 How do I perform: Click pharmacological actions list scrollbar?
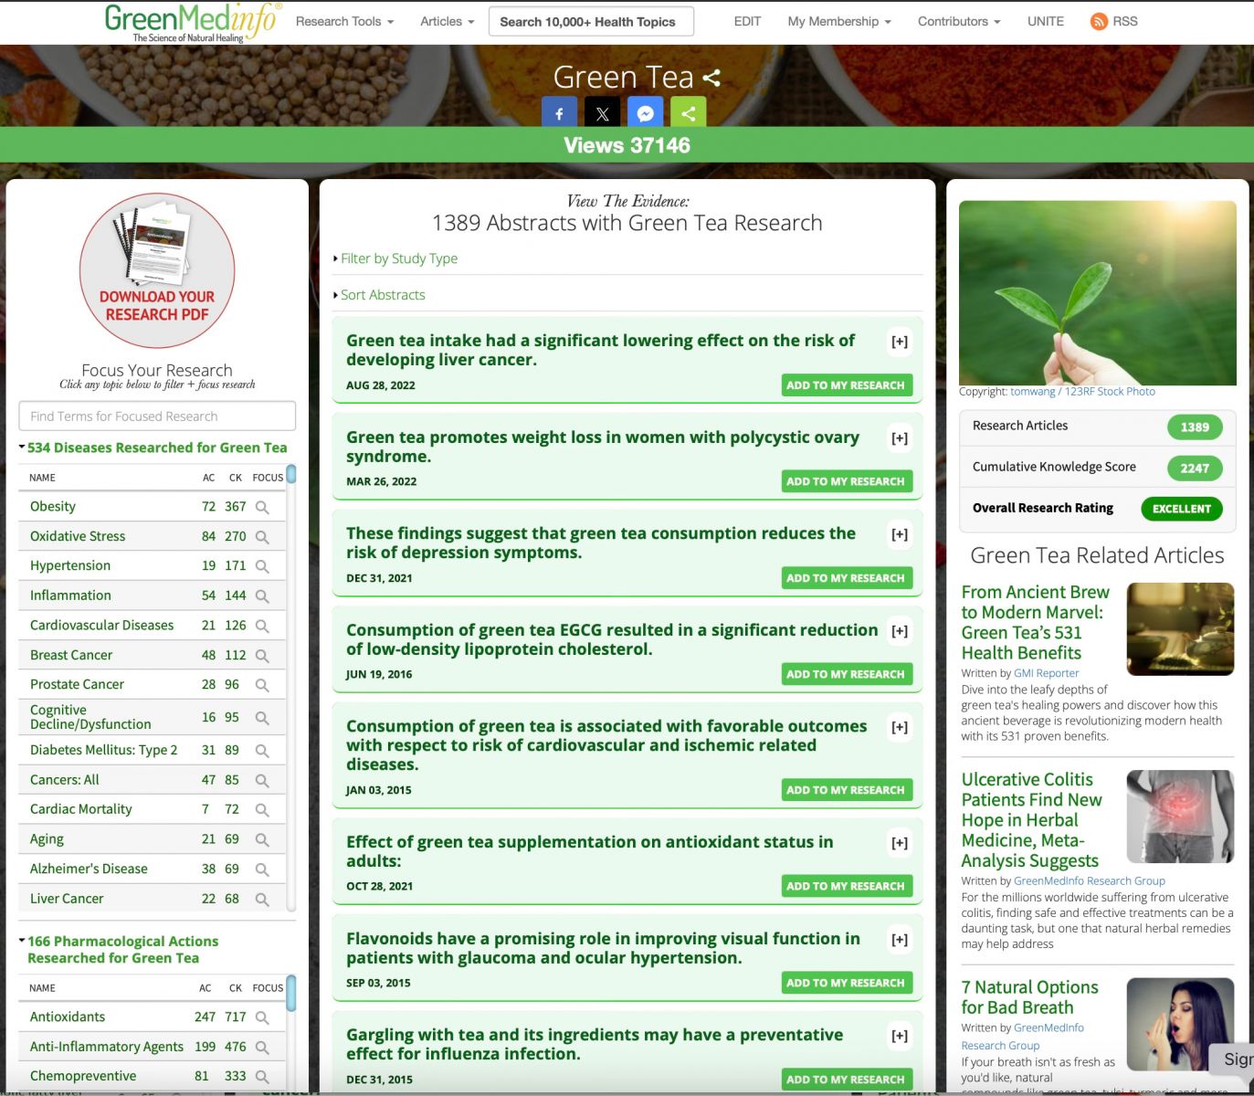pos(291,993)
